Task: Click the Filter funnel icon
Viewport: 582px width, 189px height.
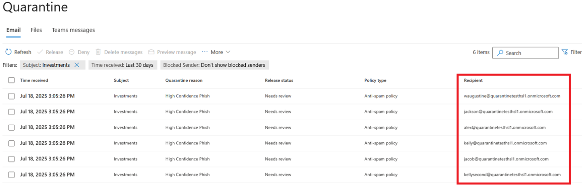Action: point(565,52)
